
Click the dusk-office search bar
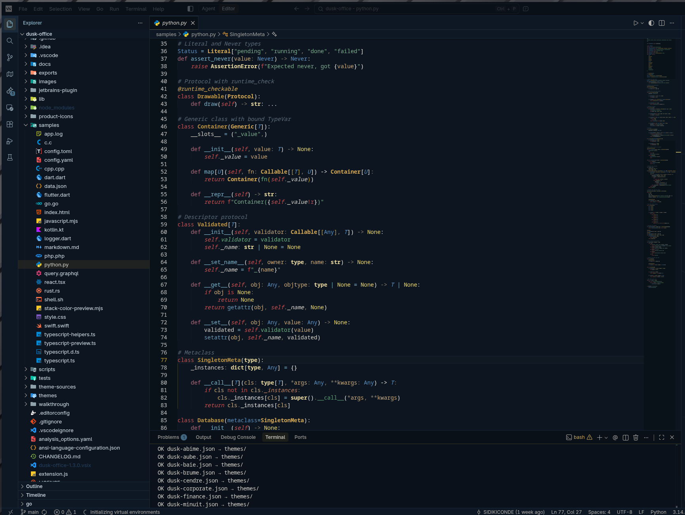(x=417, y=9)
